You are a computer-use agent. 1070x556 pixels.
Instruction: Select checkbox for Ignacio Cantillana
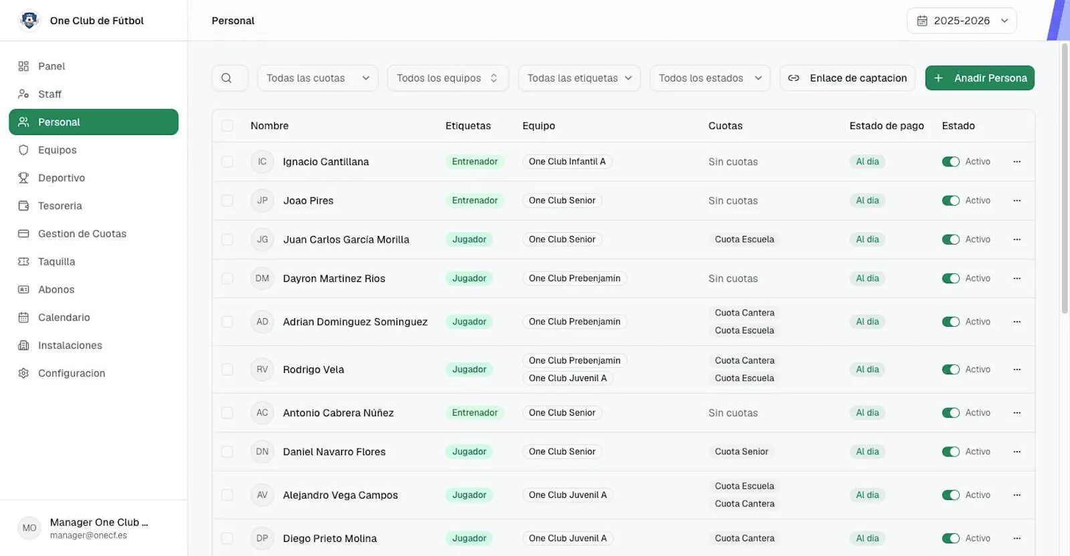click(227, 162)
